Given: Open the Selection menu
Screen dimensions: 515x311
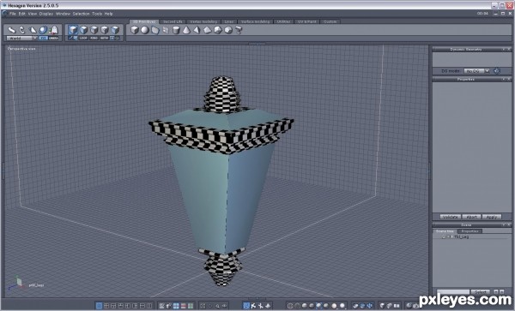Looking at the screenshot, I should click(81, 14).
